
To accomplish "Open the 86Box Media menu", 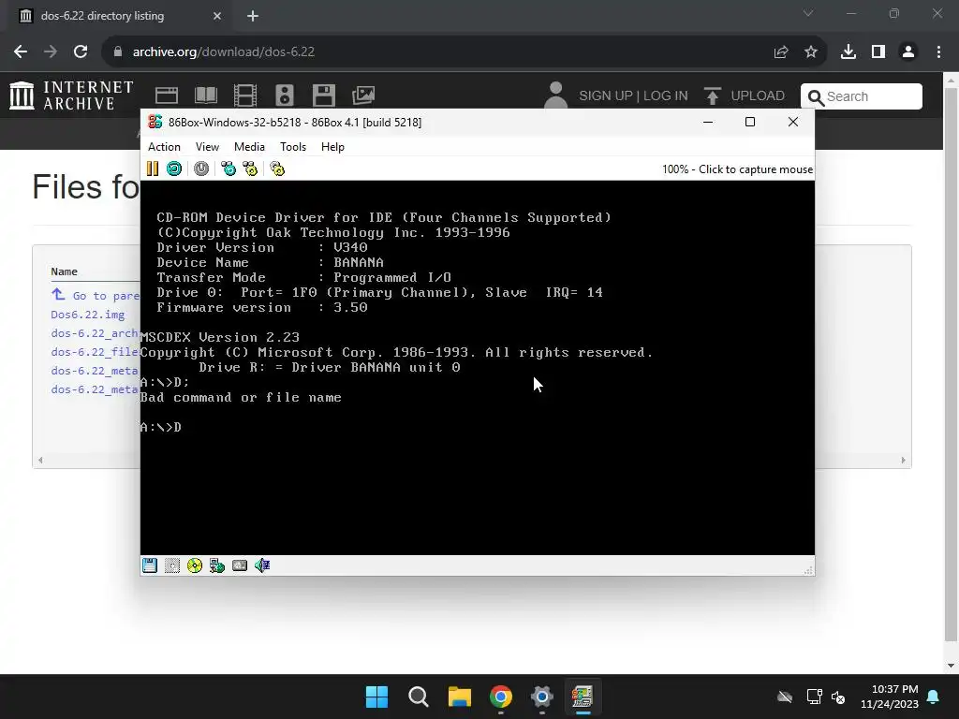I will click(x=249, y=147).
